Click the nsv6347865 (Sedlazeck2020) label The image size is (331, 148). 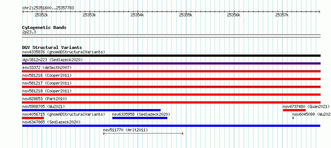(51, 122)
